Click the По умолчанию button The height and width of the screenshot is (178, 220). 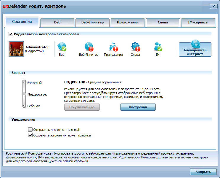(x=82, y=107)
